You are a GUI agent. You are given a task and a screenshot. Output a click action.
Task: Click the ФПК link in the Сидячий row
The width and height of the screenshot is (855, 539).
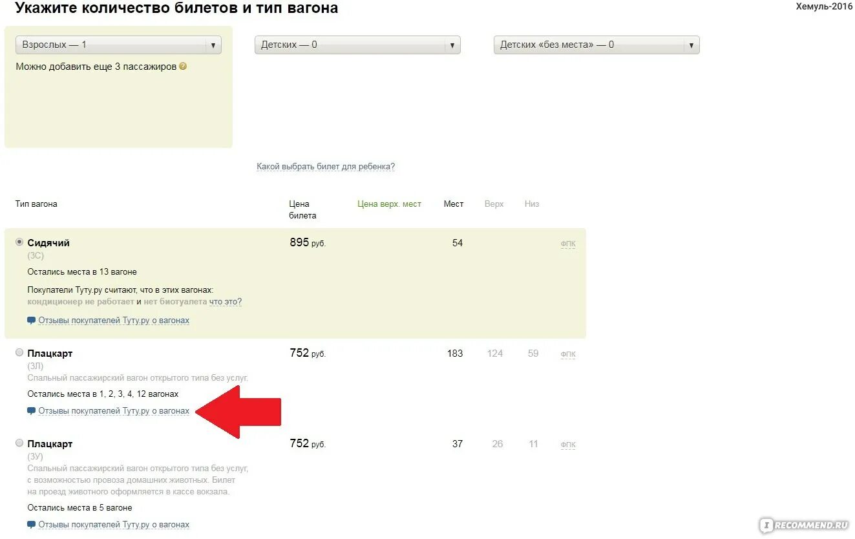568,244
